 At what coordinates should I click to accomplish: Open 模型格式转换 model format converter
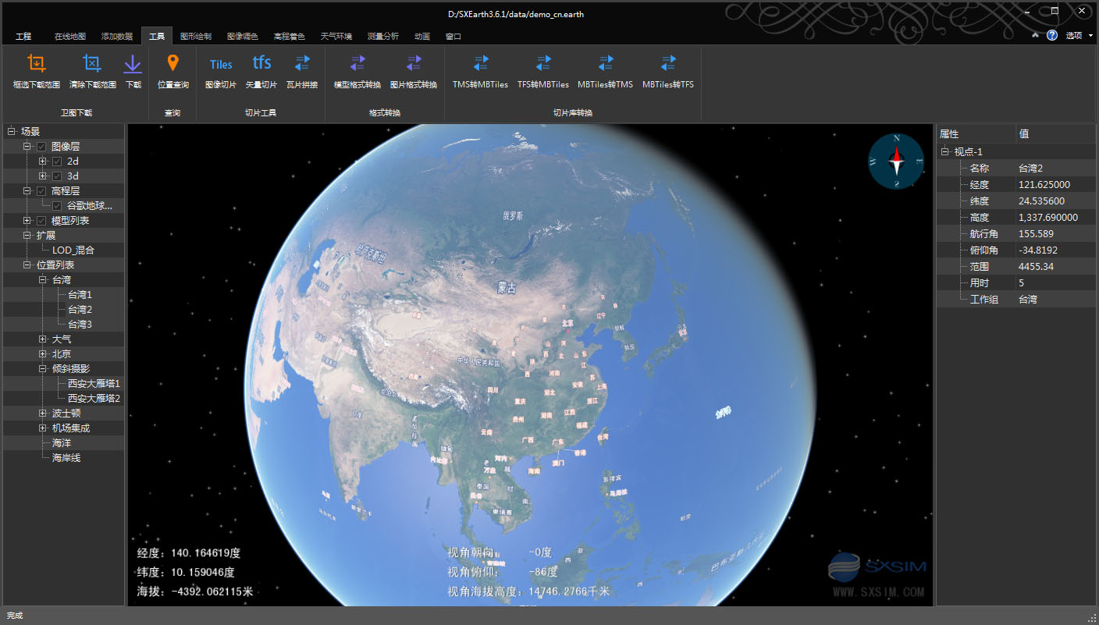pos(357,71)
